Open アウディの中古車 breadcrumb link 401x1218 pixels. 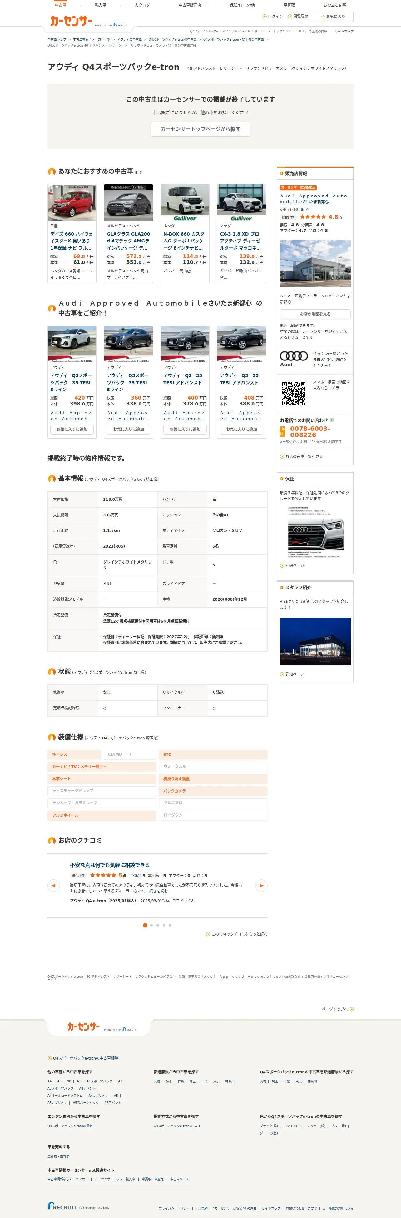[x=129, y=39]
